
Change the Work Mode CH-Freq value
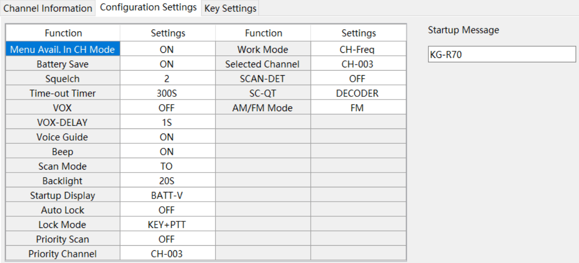(358, 49)
